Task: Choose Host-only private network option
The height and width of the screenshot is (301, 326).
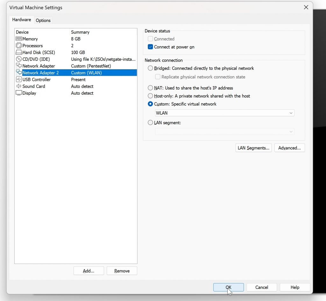Action: 150,96
